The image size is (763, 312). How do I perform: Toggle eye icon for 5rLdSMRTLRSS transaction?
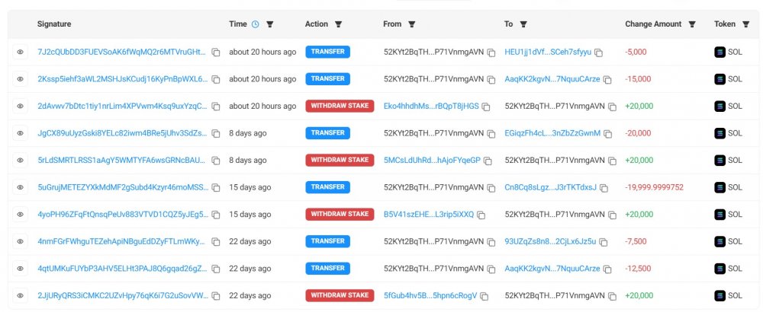[20, 160]
